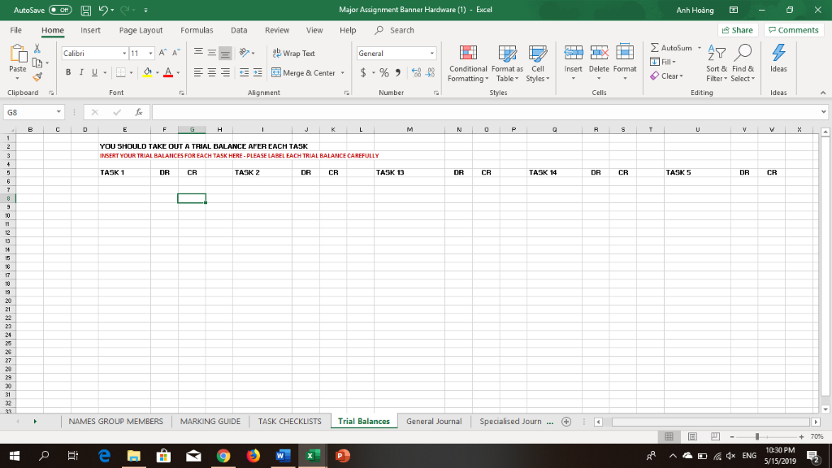Apply bold formatting from the Font group
The image size is (832, 468).
pos(68,71)
